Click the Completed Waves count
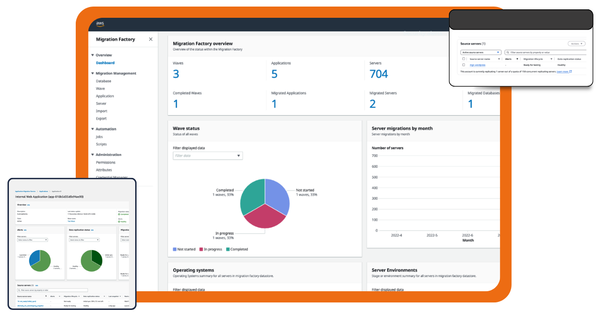The width and height of the screenshot is (600, 316). [x=176, y=104]
